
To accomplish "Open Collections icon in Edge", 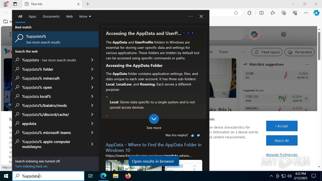I will tap(284, 13).
